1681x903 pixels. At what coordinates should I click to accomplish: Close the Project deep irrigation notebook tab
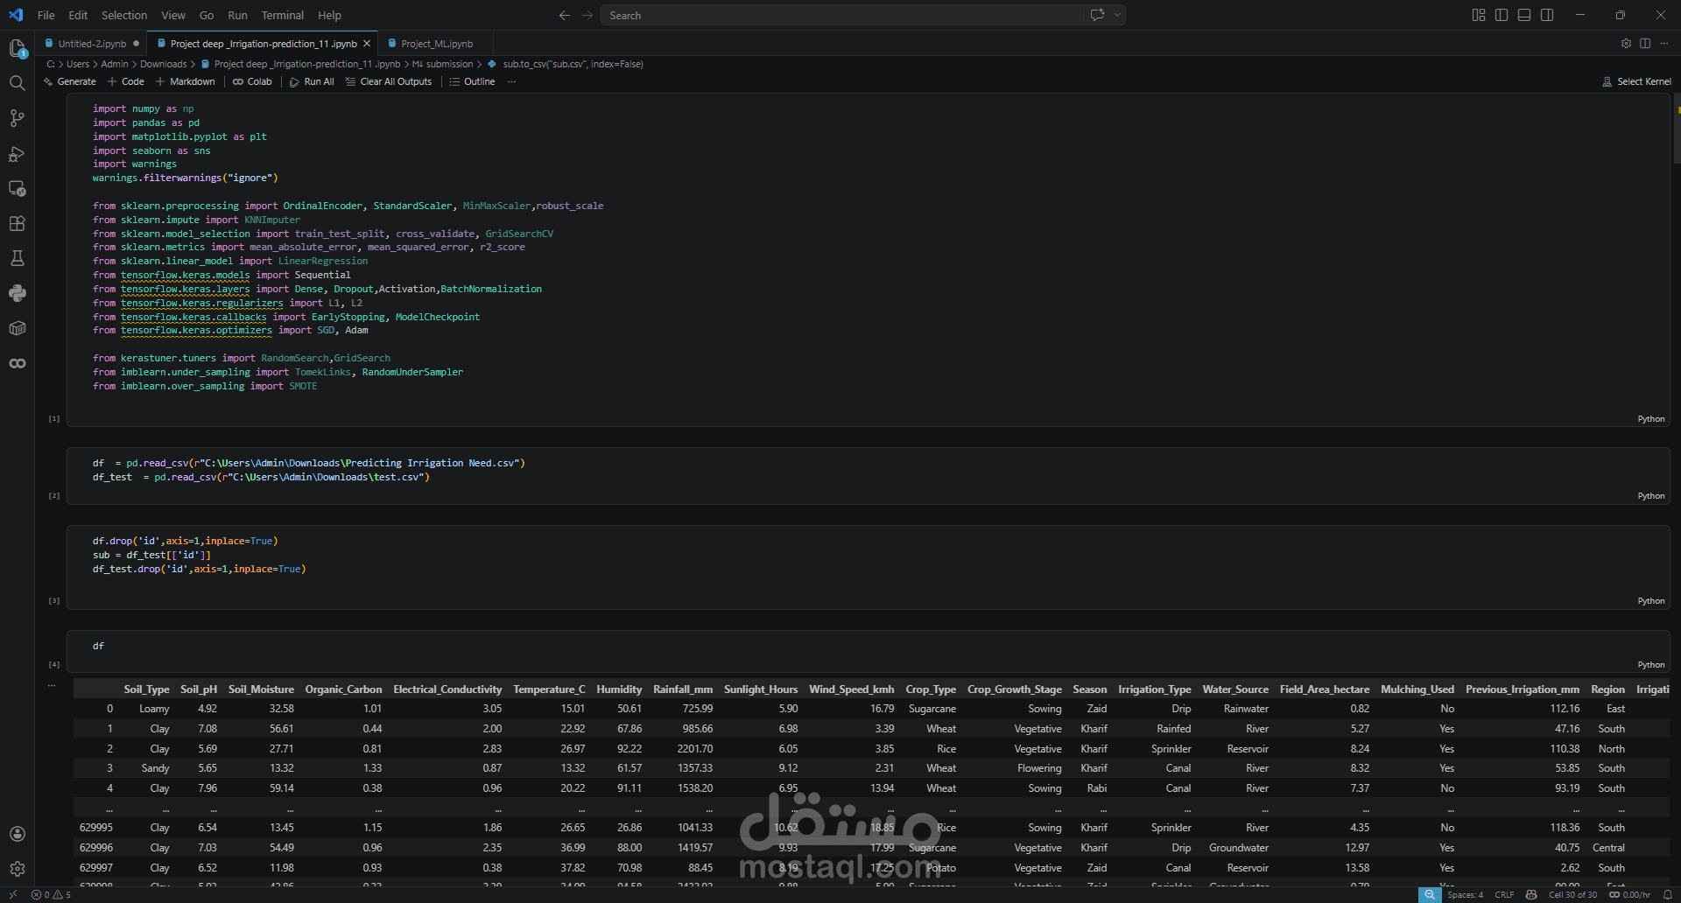pos(367,44)
